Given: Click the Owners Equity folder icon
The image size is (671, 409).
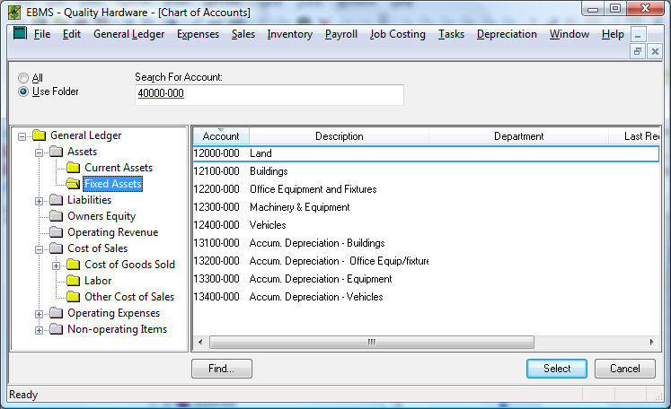Looking at the screenshot, I should pos(57,217).
